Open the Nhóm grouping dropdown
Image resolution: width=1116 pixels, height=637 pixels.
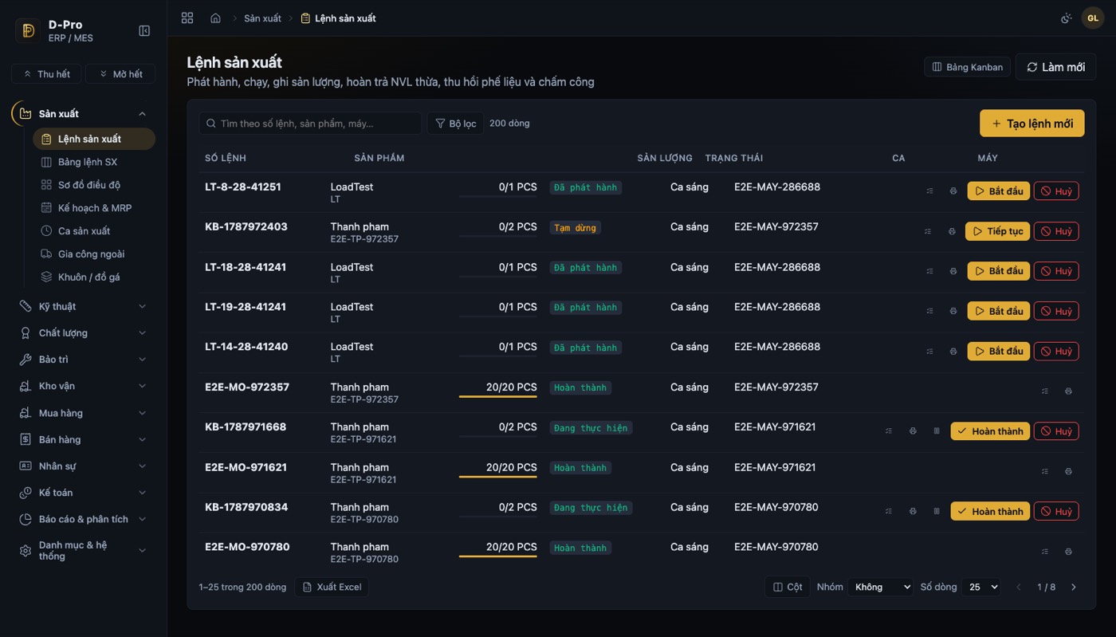(x=881, y=587)
